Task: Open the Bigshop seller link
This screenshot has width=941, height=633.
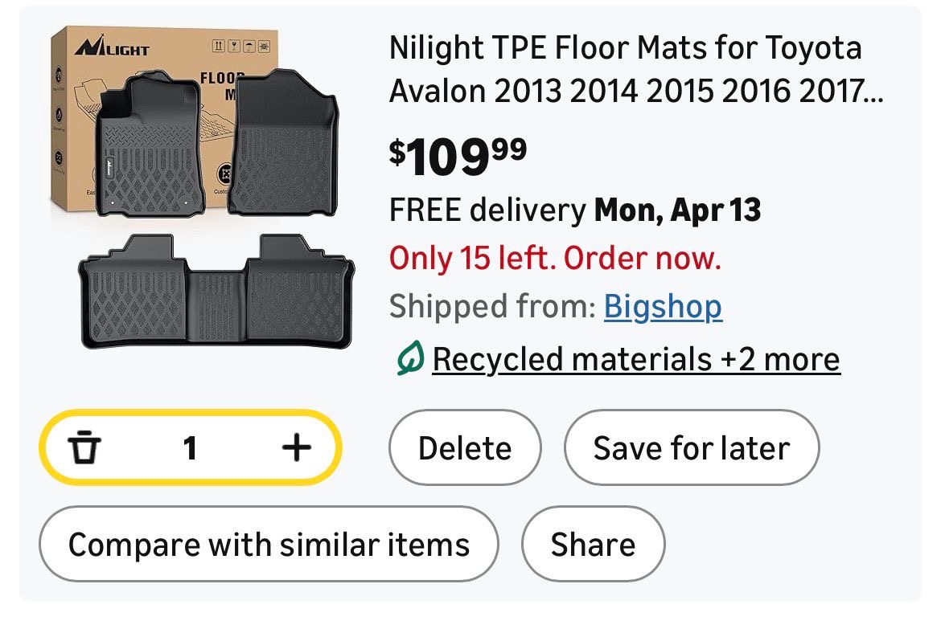Action: [663, 306]
